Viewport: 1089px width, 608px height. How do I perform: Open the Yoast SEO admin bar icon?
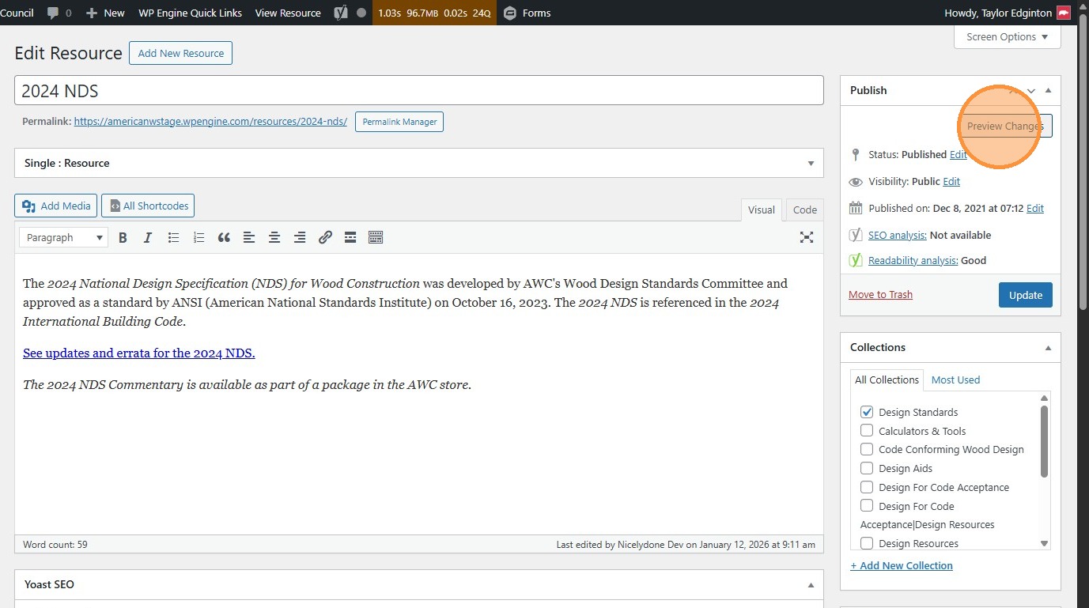341,13
